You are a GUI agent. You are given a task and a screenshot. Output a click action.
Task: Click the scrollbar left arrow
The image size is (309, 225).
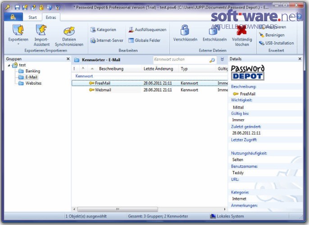(x=74, y=209)
